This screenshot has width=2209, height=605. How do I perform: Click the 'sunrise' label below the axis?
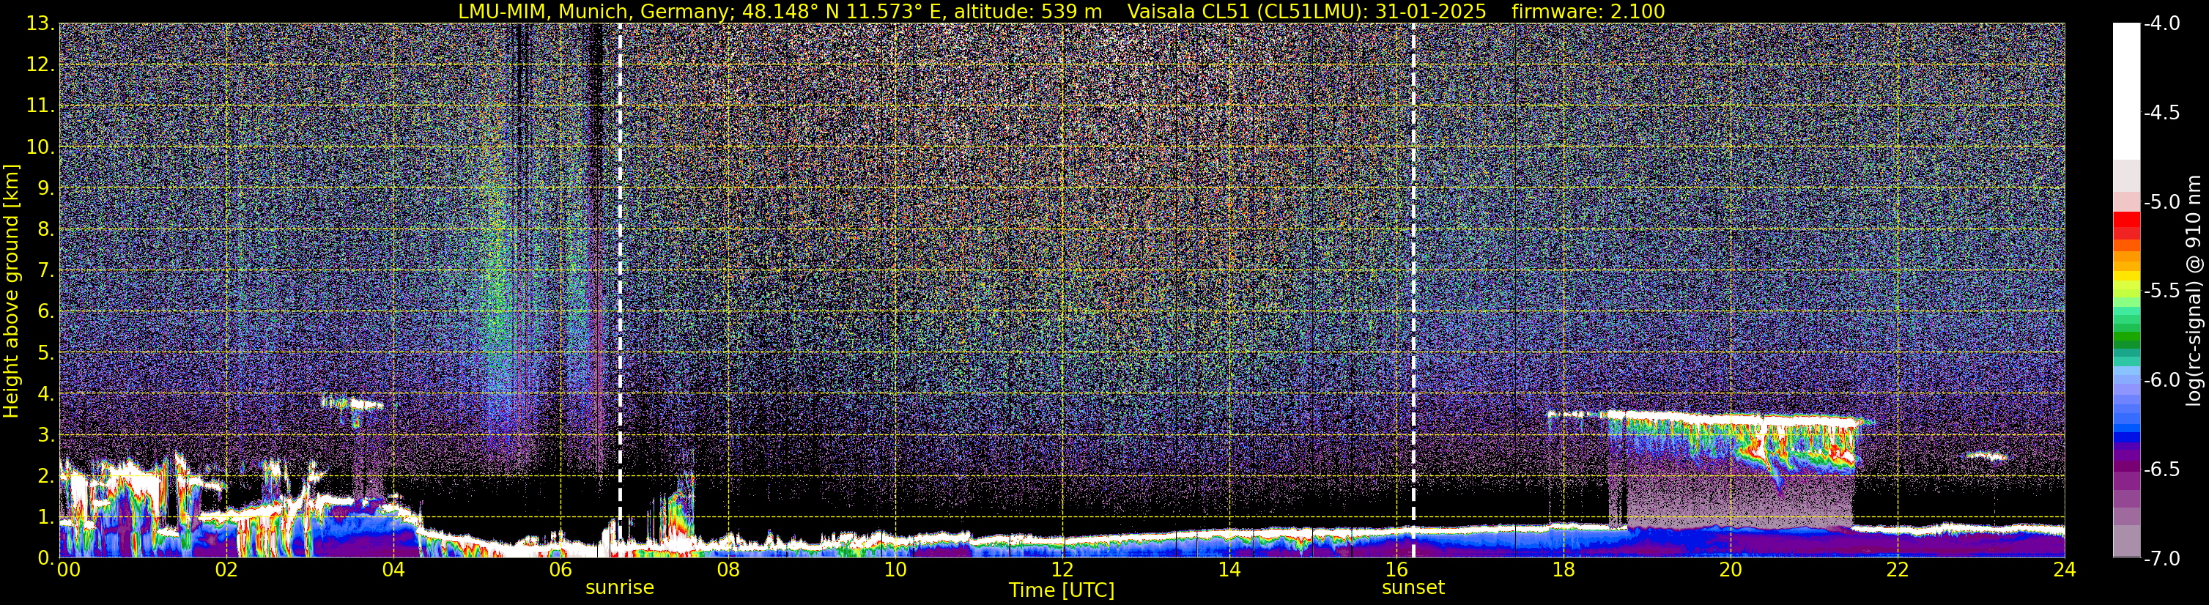(619, 588)
